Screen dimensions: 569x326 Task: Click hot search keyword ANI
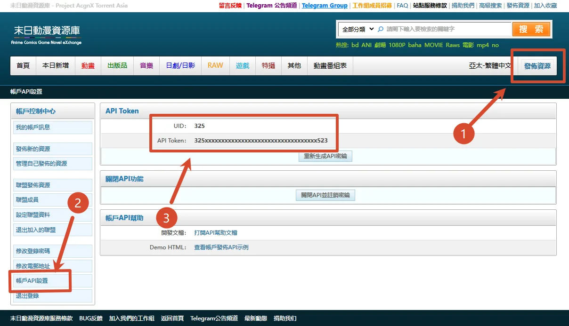[x=366, y=45]
